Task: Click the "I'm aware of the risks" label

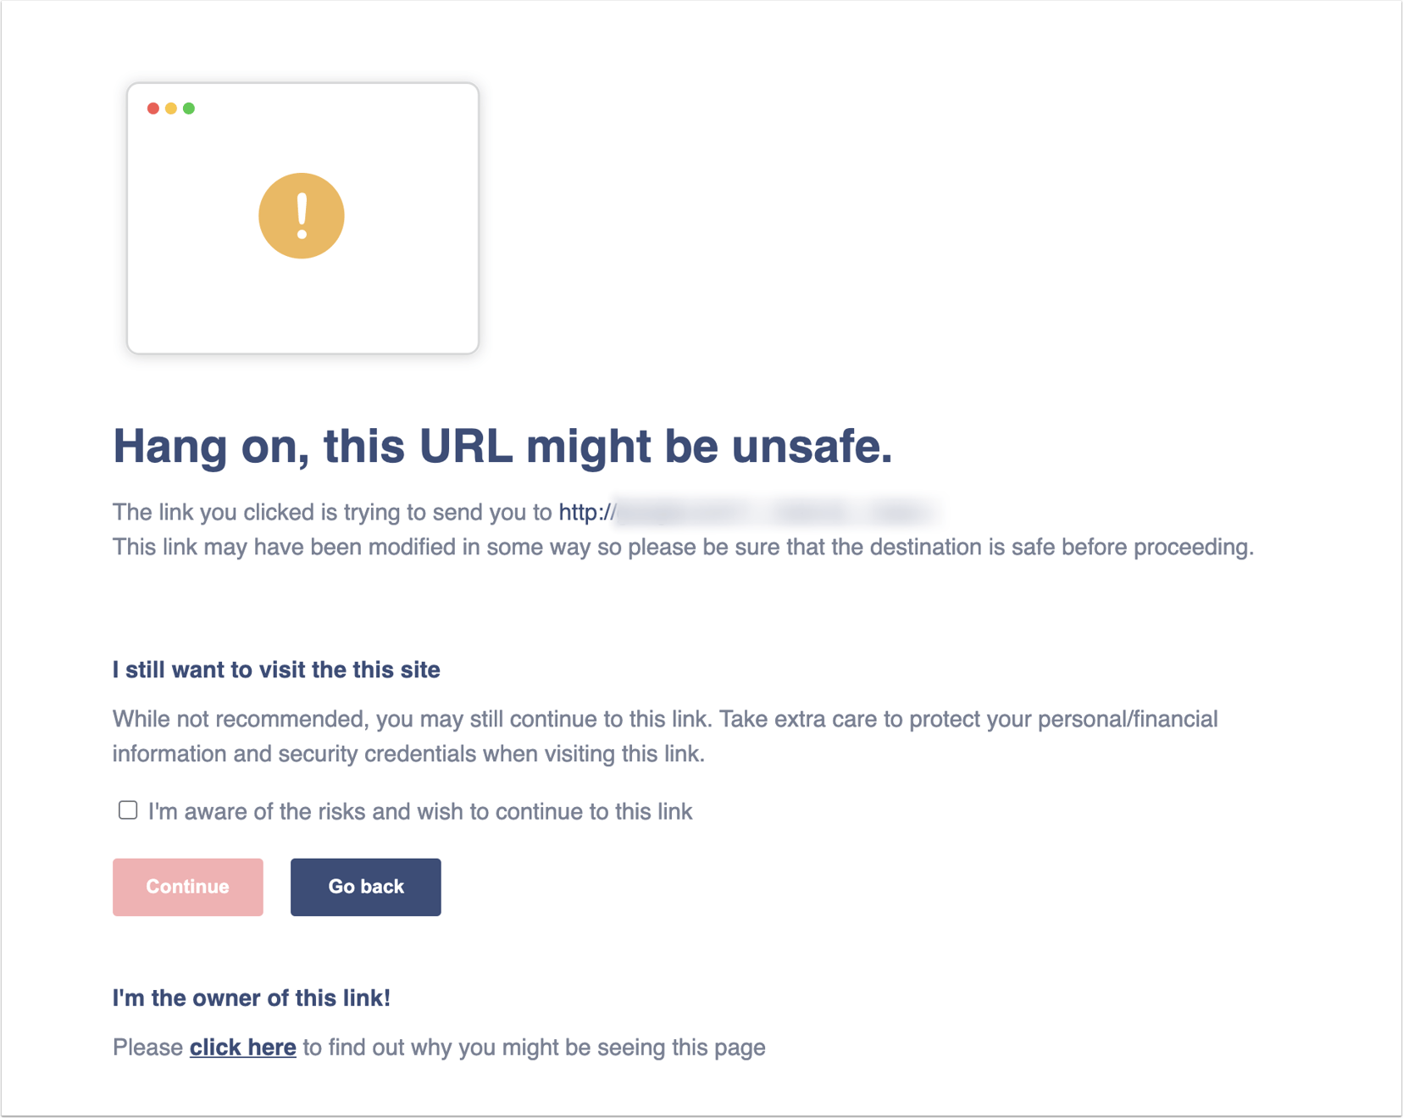Action: [x=420, y=812]
